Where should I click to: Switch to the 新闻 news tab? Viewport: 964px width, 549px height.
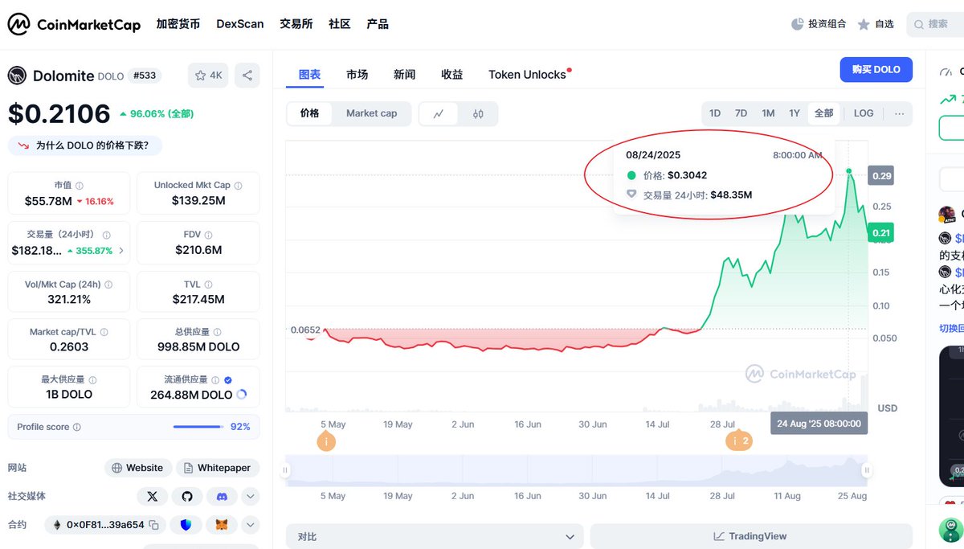(405, 75)
